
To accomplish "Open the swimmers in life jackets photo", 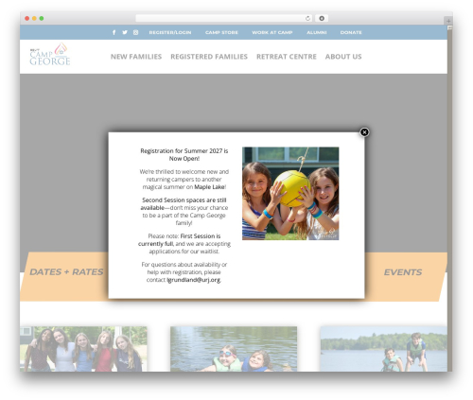I will pyautogui.click(x=234, y=349).
